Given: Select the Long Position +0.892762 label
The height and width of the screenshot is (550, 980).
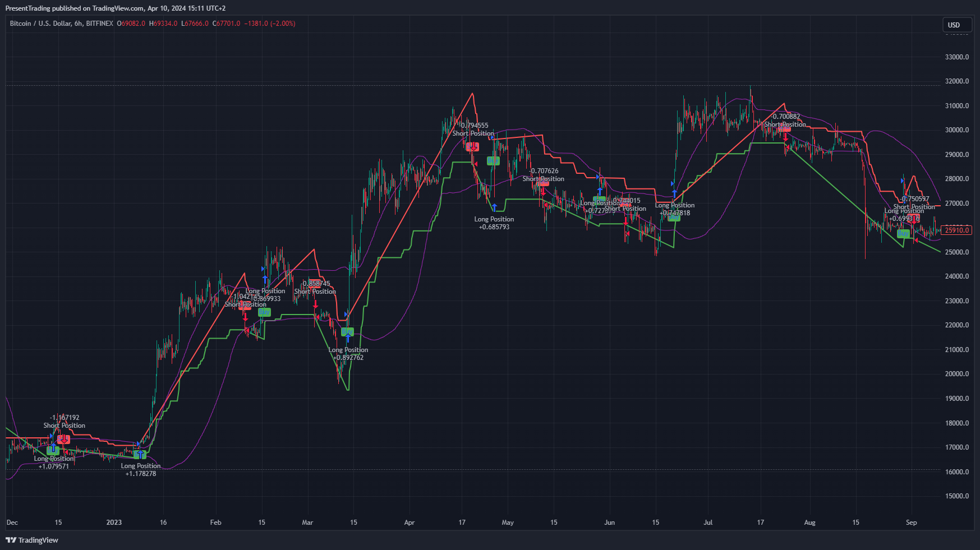Looking at the screenshot, I should coord(348,354).
